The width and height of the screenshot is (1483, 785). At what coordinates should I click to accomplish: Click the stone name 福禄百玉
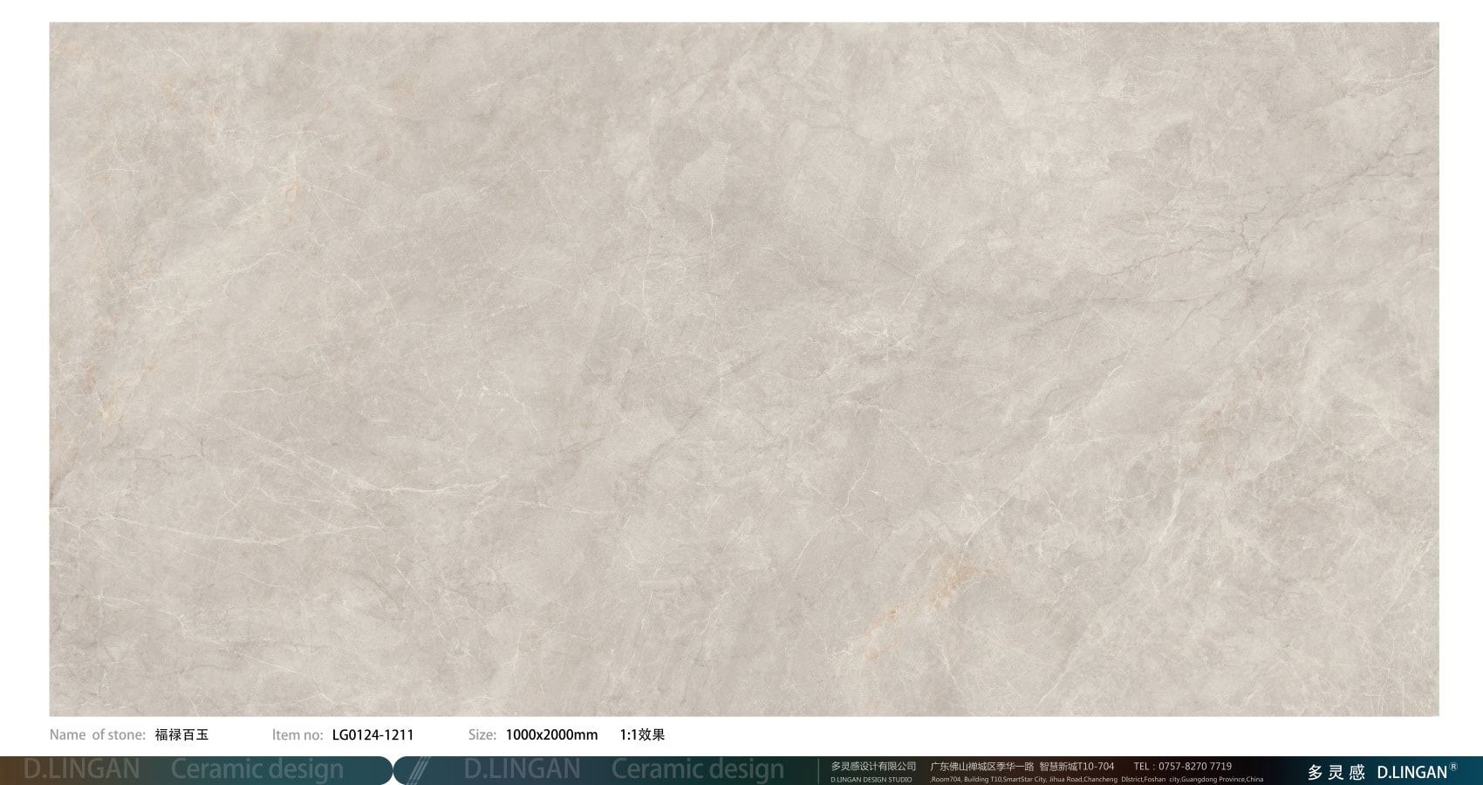pyautogui.click(x=181, y=734)
